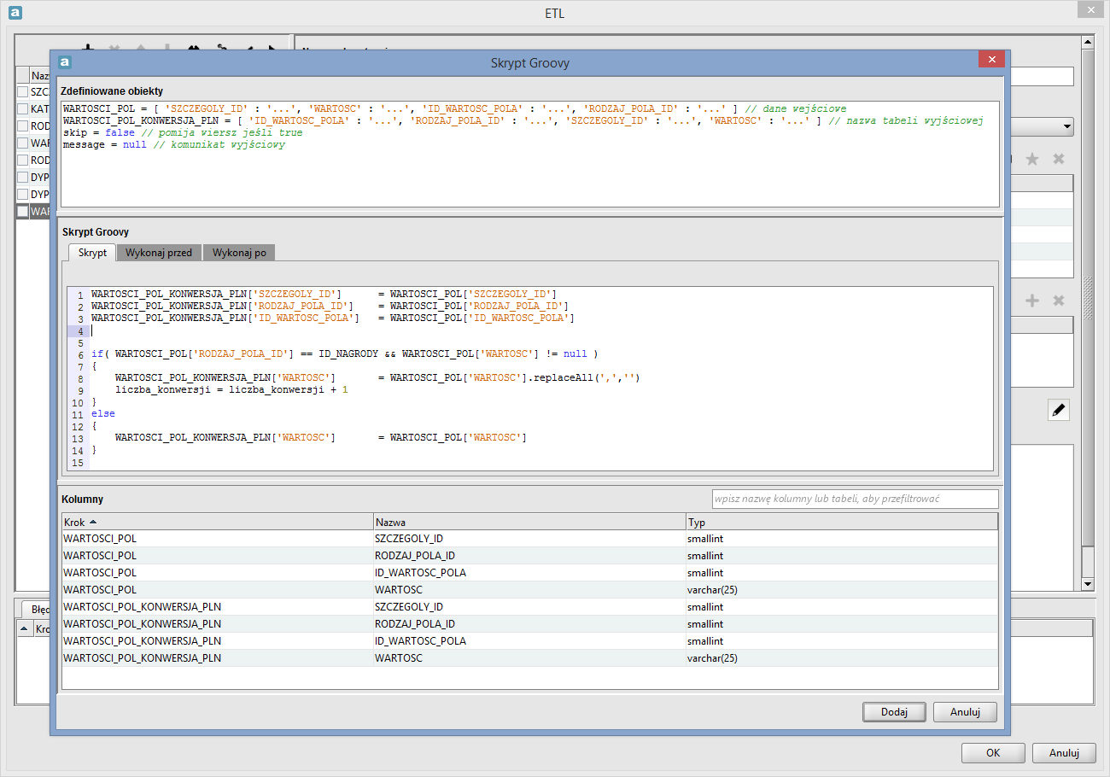The width and height of the screenshot is (1110, 777).
Task: Tick the KAT row checkbox in ETL list
Action: coord(23,108)
